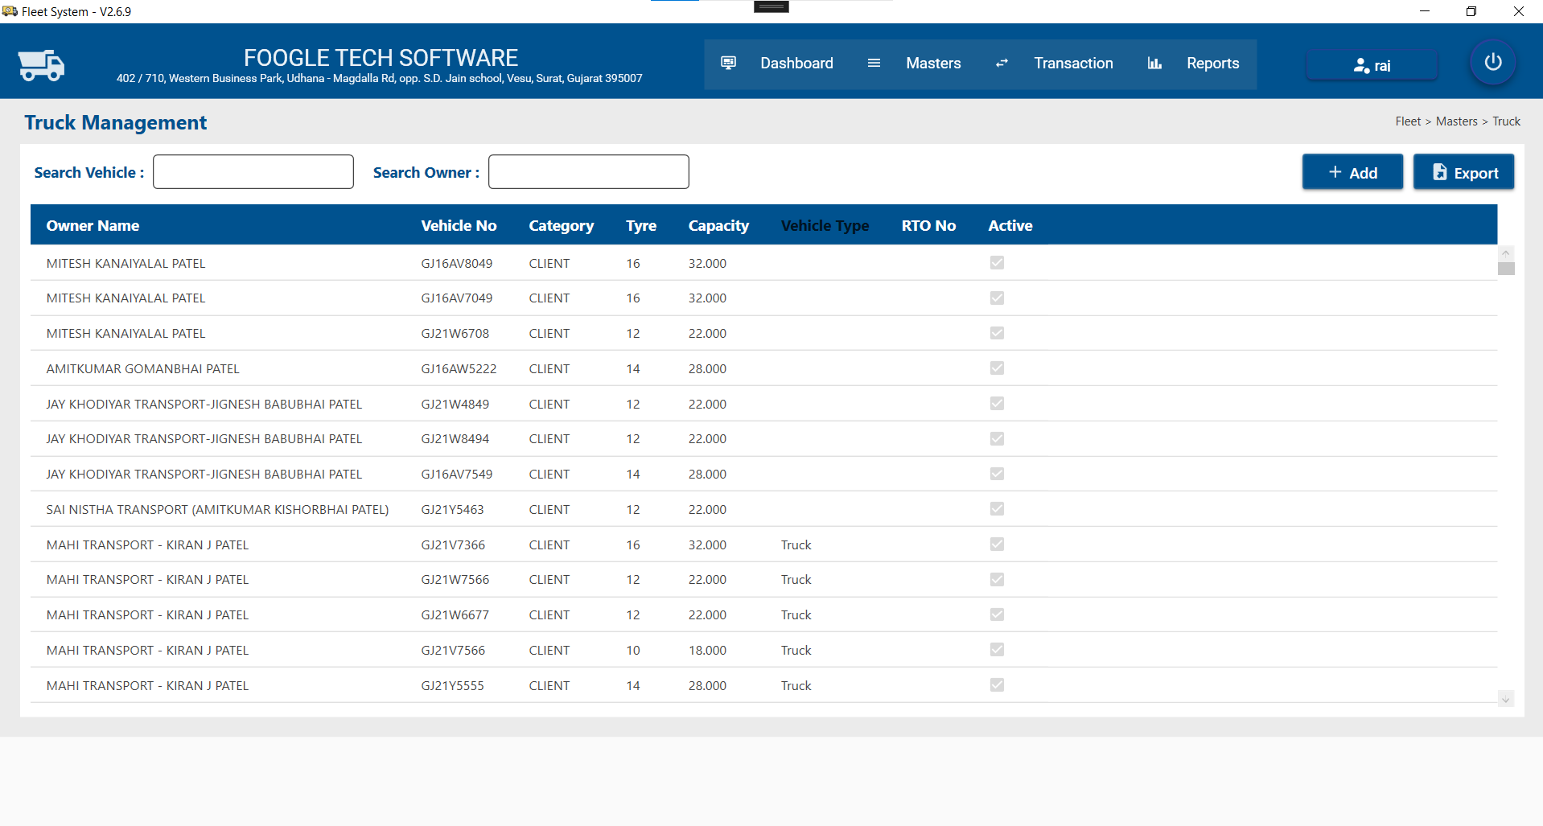Click the table scrollbar thumb
Screen dimensions: 1543x826
1506,269
